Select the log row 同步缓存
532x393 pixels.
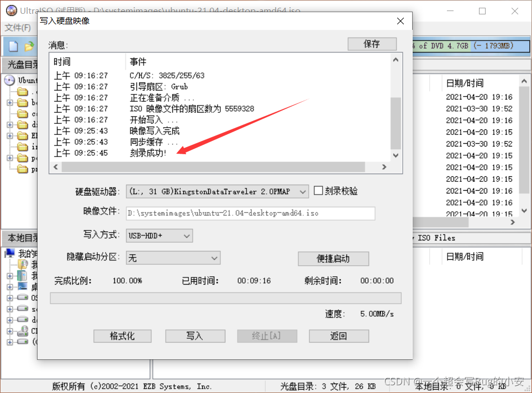220,142
